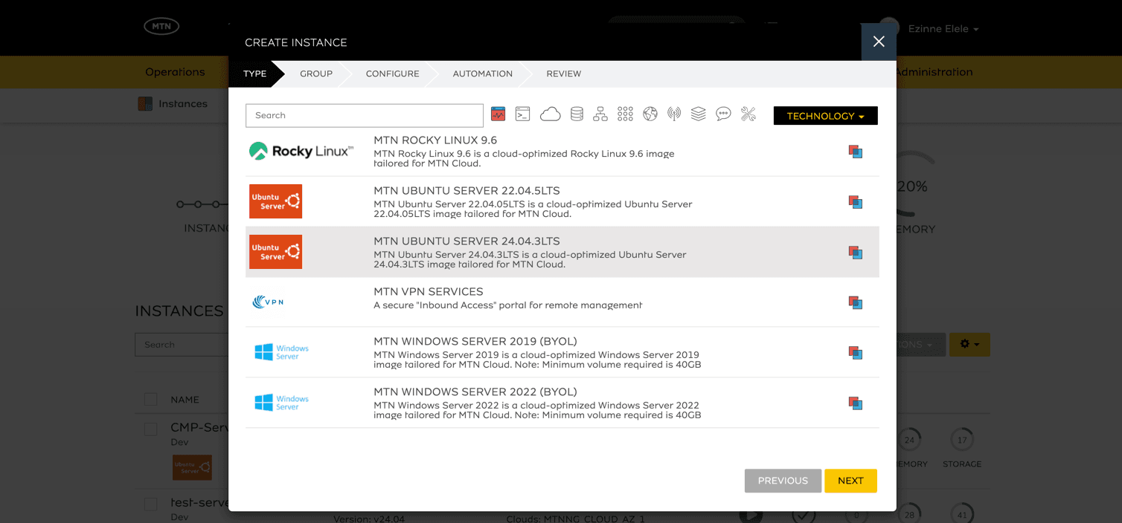The image size is (1122, 523).
Task: Select the globe web category filter icon
Action: point(650,114)
